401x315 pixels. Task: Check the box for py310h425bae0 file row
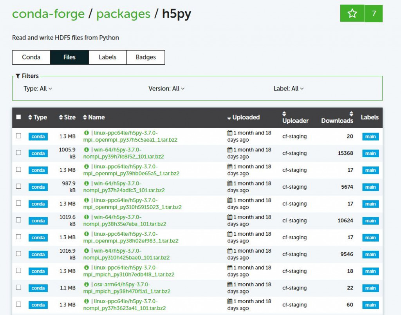point(18,253)
